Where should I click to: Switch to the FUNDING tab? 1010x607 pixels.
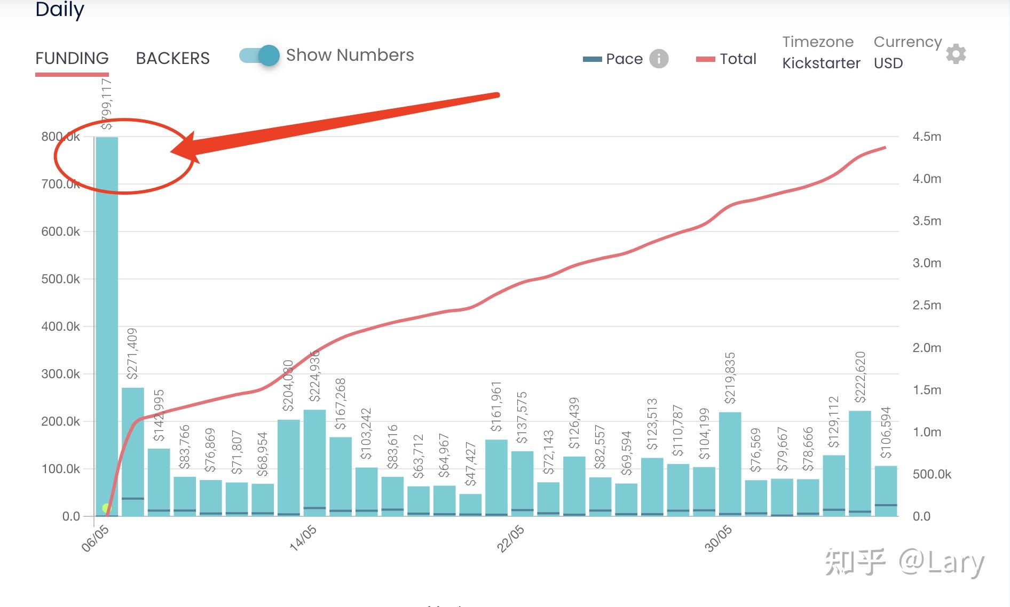point(72,58)
